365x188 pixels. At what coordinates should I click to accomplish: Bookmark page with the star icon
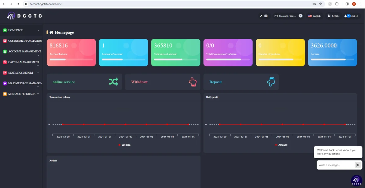coord(320,4)
